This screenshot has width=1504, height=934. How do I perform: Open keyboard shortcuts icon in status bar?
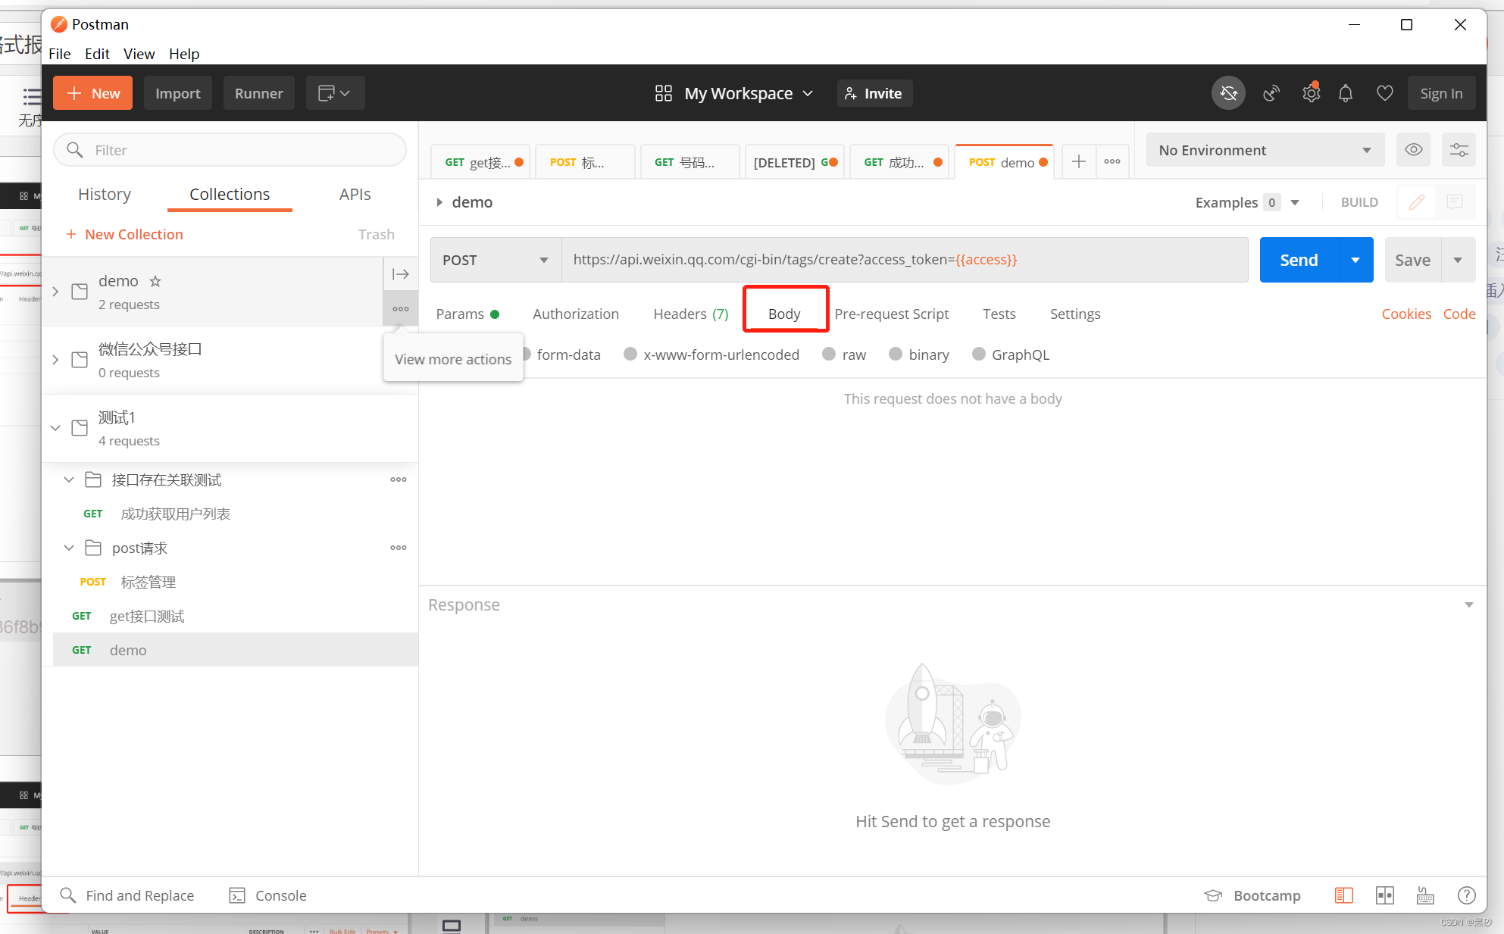coord(1425,895)
